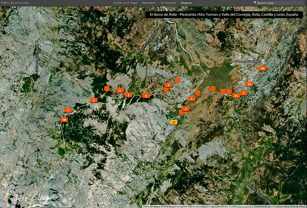Image resolution: width=307 pixels, height=208 pixels.
Task: Select the orange cluster marker labeled 30
Action: [x=64, y=120]
